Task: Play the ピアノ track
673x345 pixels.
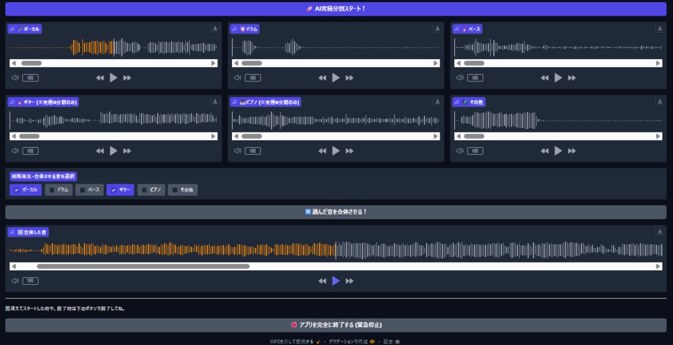Action: tap(336, 150)
